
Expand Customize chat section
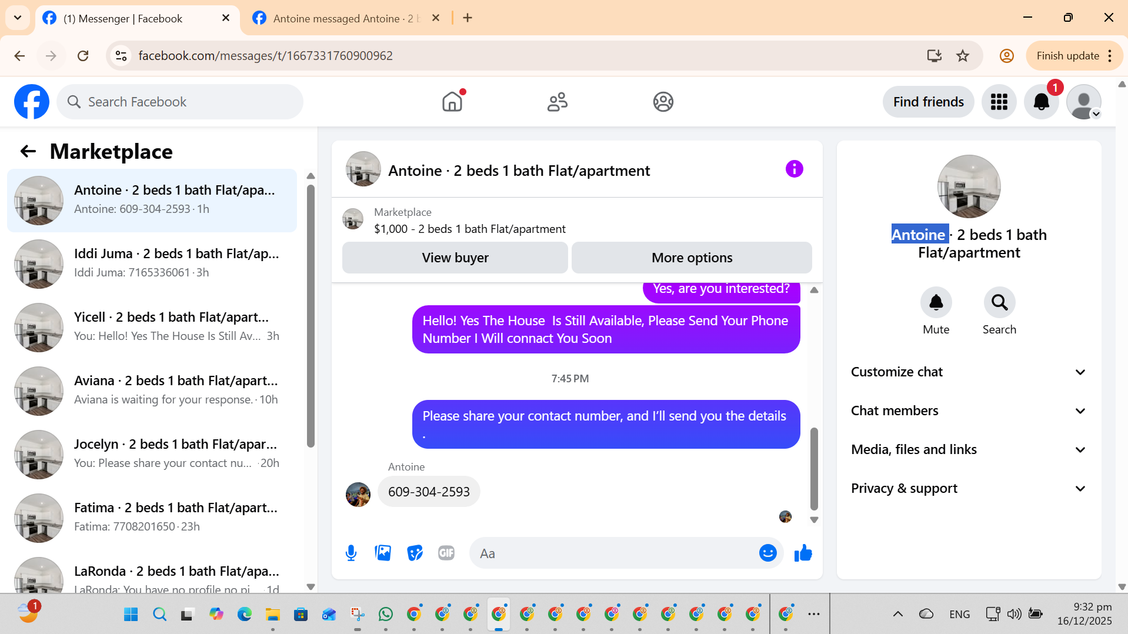click(x=969, y=372)
